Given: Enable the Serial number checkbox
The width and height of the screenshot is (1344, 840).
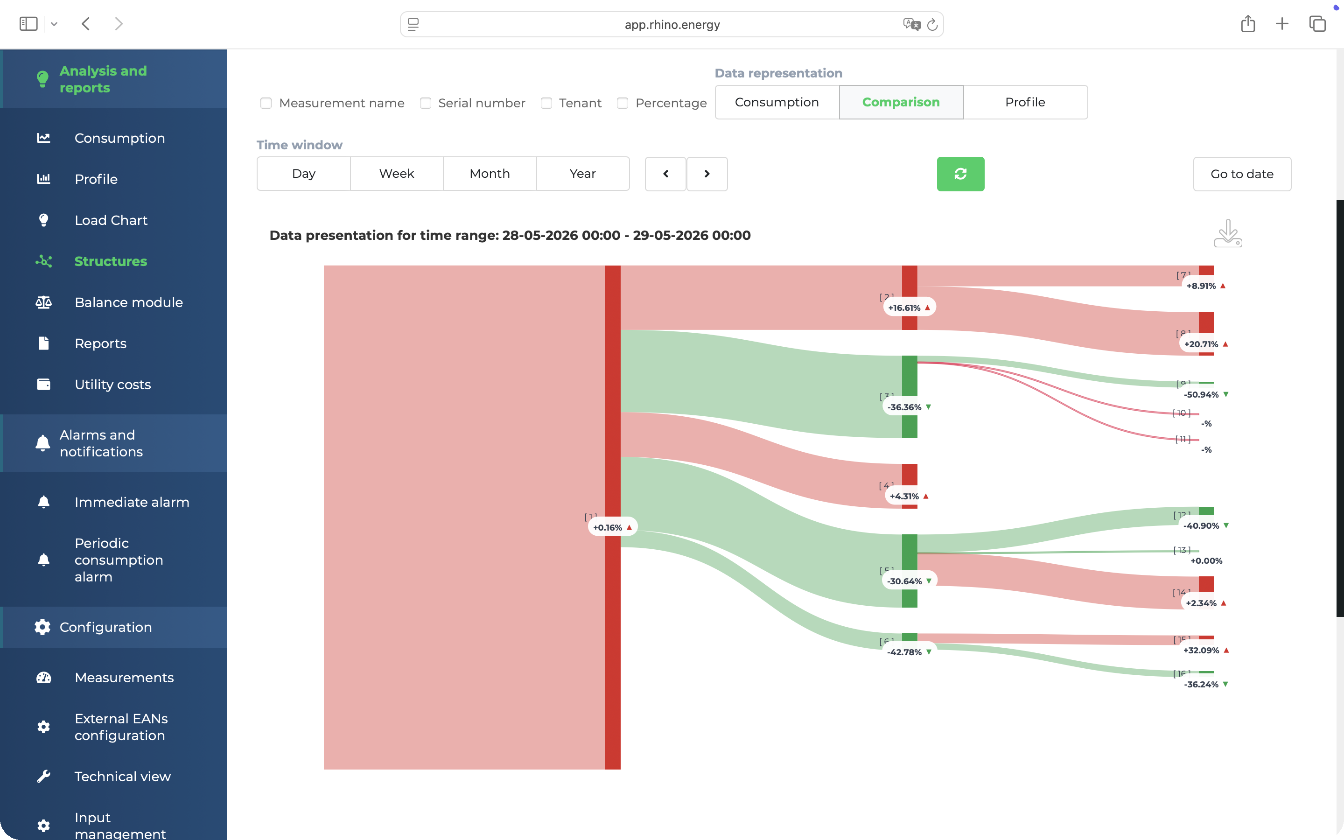Looking at the screenshot, I should pyautogui.click(x=426, y=103).
